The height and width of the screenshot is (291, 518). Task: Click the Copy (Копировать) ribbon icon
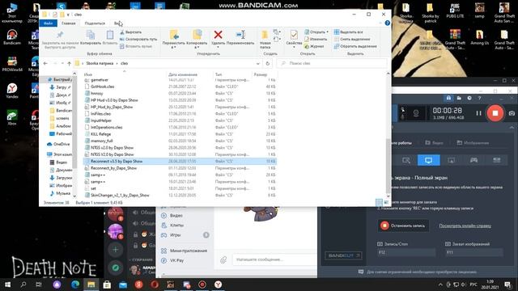click(x=91, y=35)
